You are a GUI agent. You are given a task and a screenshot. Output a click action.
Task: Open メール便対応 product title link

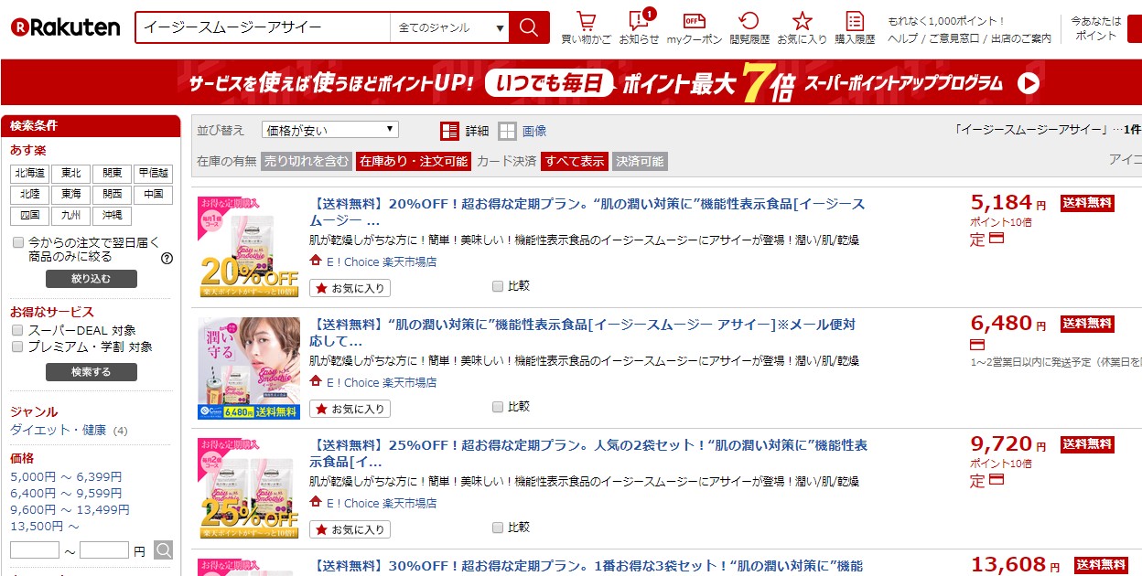point(582,333)
